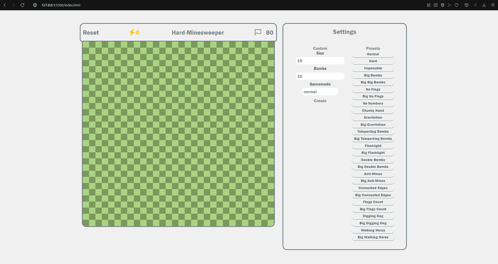
Task: Open browser easy setup sliders icon
Action: (493, 5)
